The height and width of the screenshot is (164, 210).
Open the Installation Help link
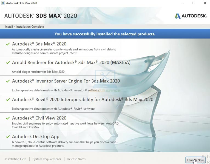(x=16, y=159)
